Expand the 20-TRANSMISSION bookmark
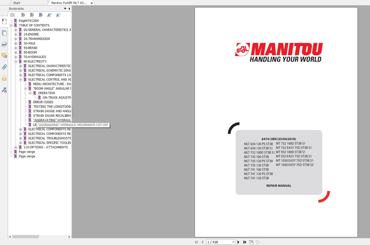The width and height of the screenshot is (370, 245). click(x=16, y=39)
